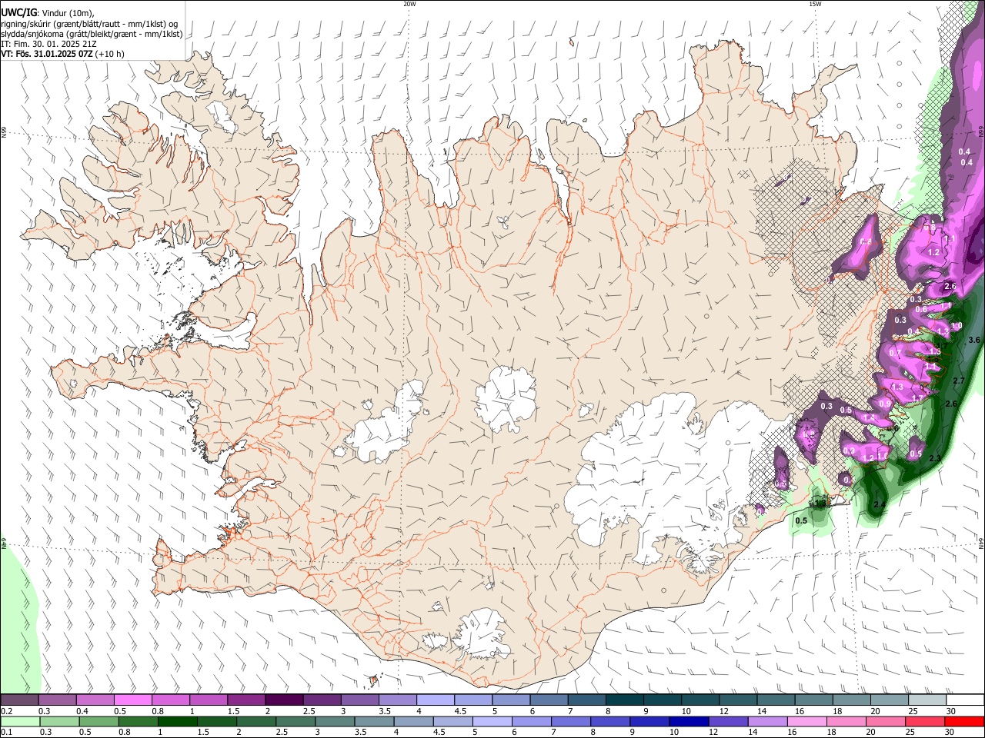Pick lavender snow swatch between 4 and 4.5
Viewport: 985px width, 738px height.
[436, 700]
